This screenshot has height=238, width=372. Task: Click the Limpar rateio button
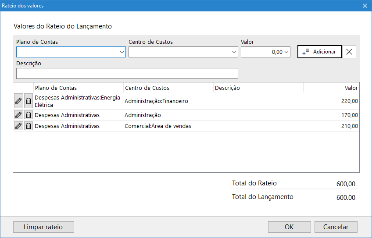tap(43, 227)
